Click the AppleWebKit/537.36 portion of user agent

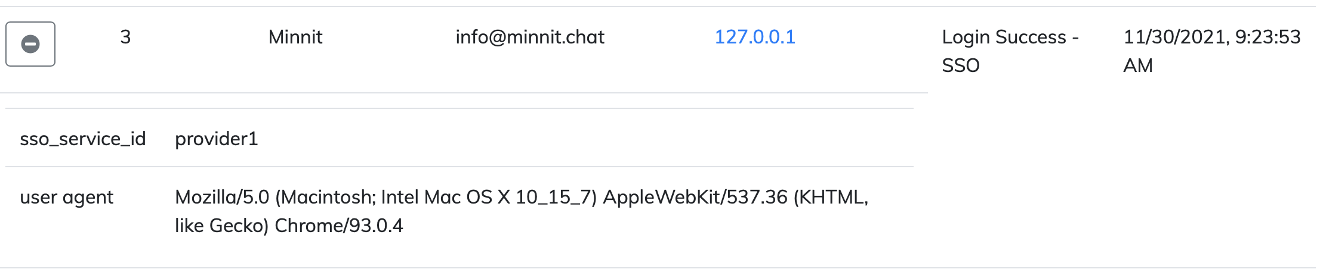(695, 197)
